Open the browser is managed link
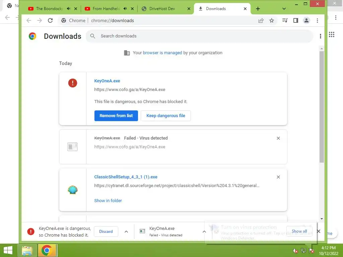 [x=162, y=53]
